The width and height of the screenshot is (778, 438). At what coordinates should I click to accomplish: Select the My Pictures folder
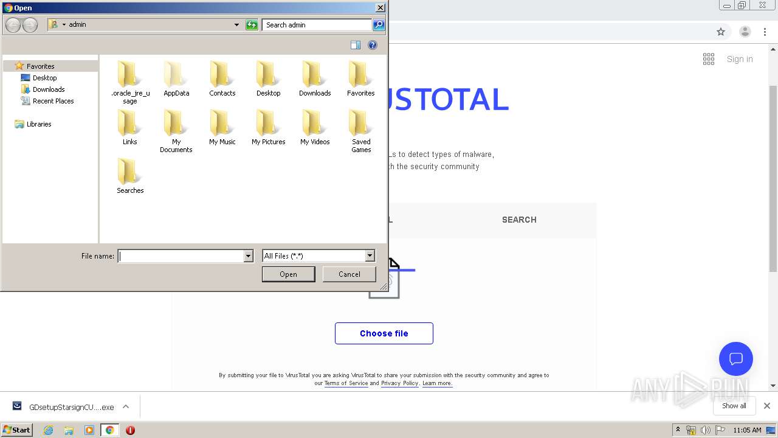click(269, 127)
